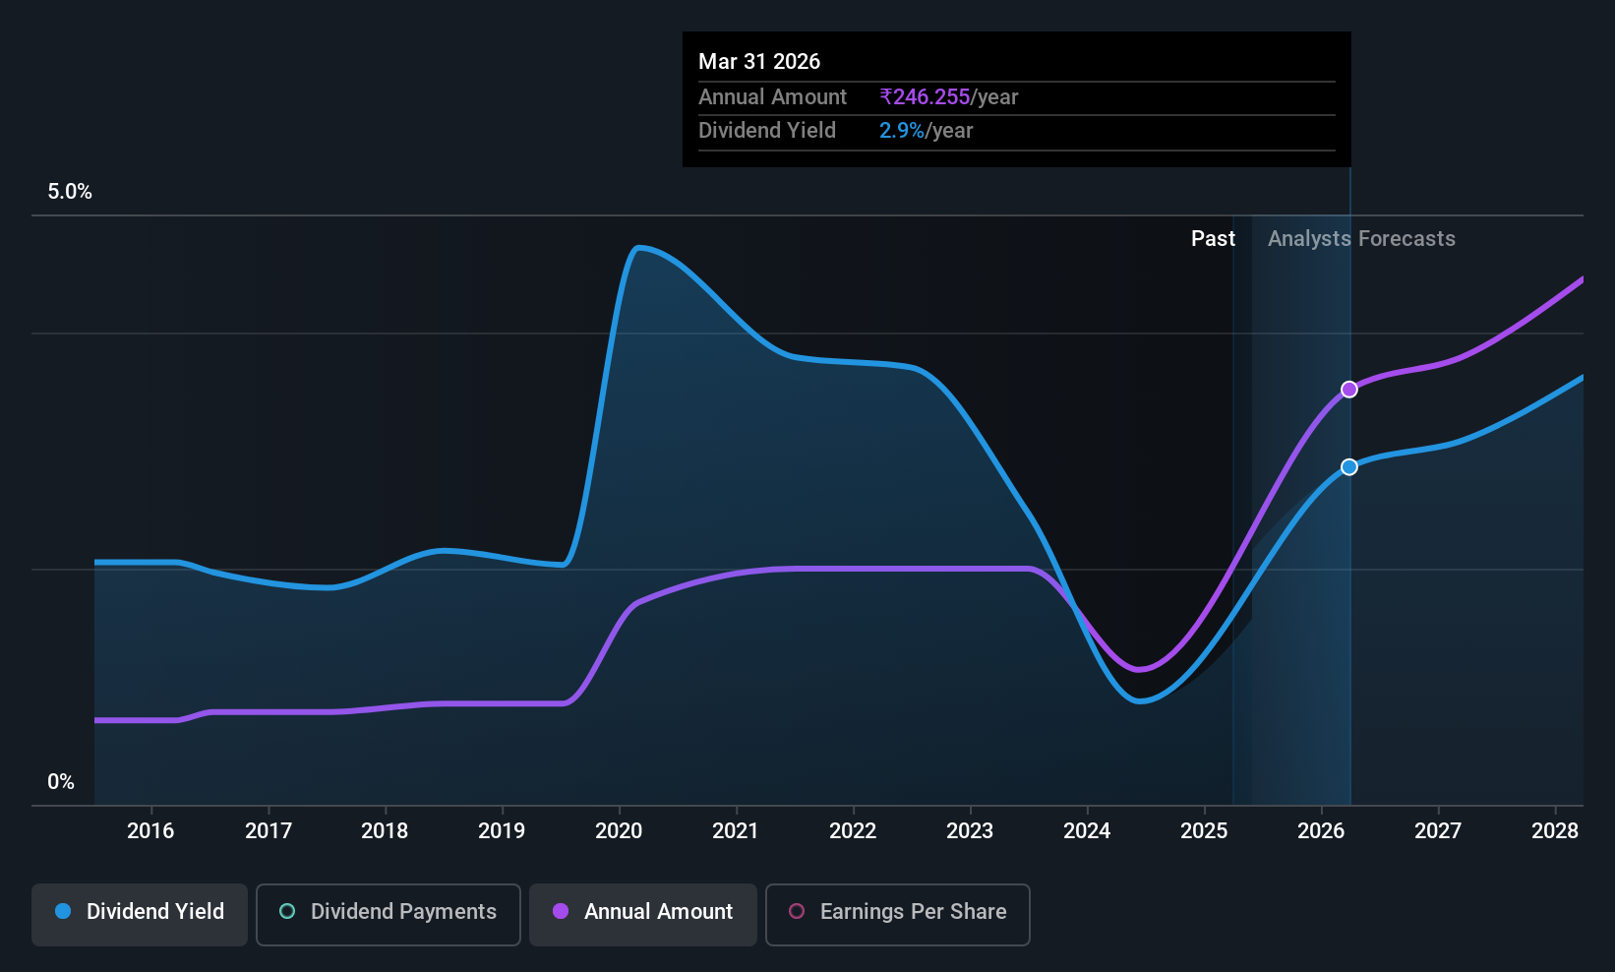
Task: Click the Mar 31 2026 tooltip date
Action: point(759,61)
